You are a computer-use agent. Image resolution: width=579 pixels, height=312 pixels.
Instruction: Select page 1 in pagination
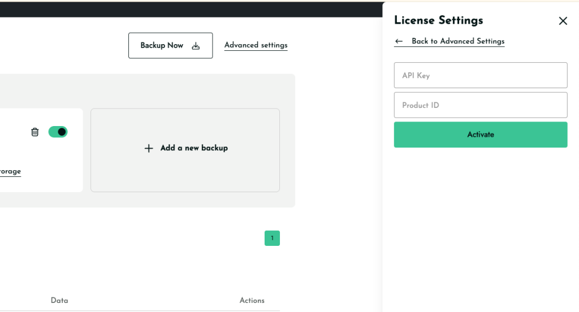272,238
